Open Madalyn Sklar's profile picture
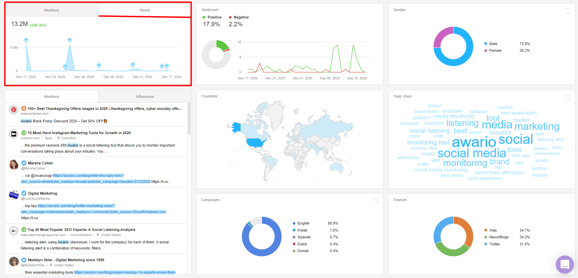Image resolution: width=578 pixels, height=278 pixels. (14, 261)
